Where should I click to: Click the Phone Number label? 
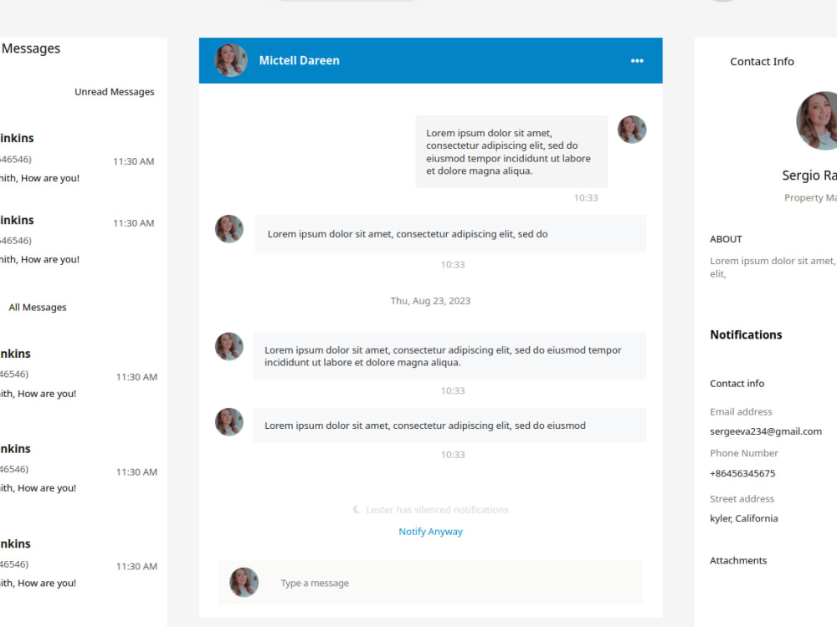pyautogui.click(x=743, y=453)
